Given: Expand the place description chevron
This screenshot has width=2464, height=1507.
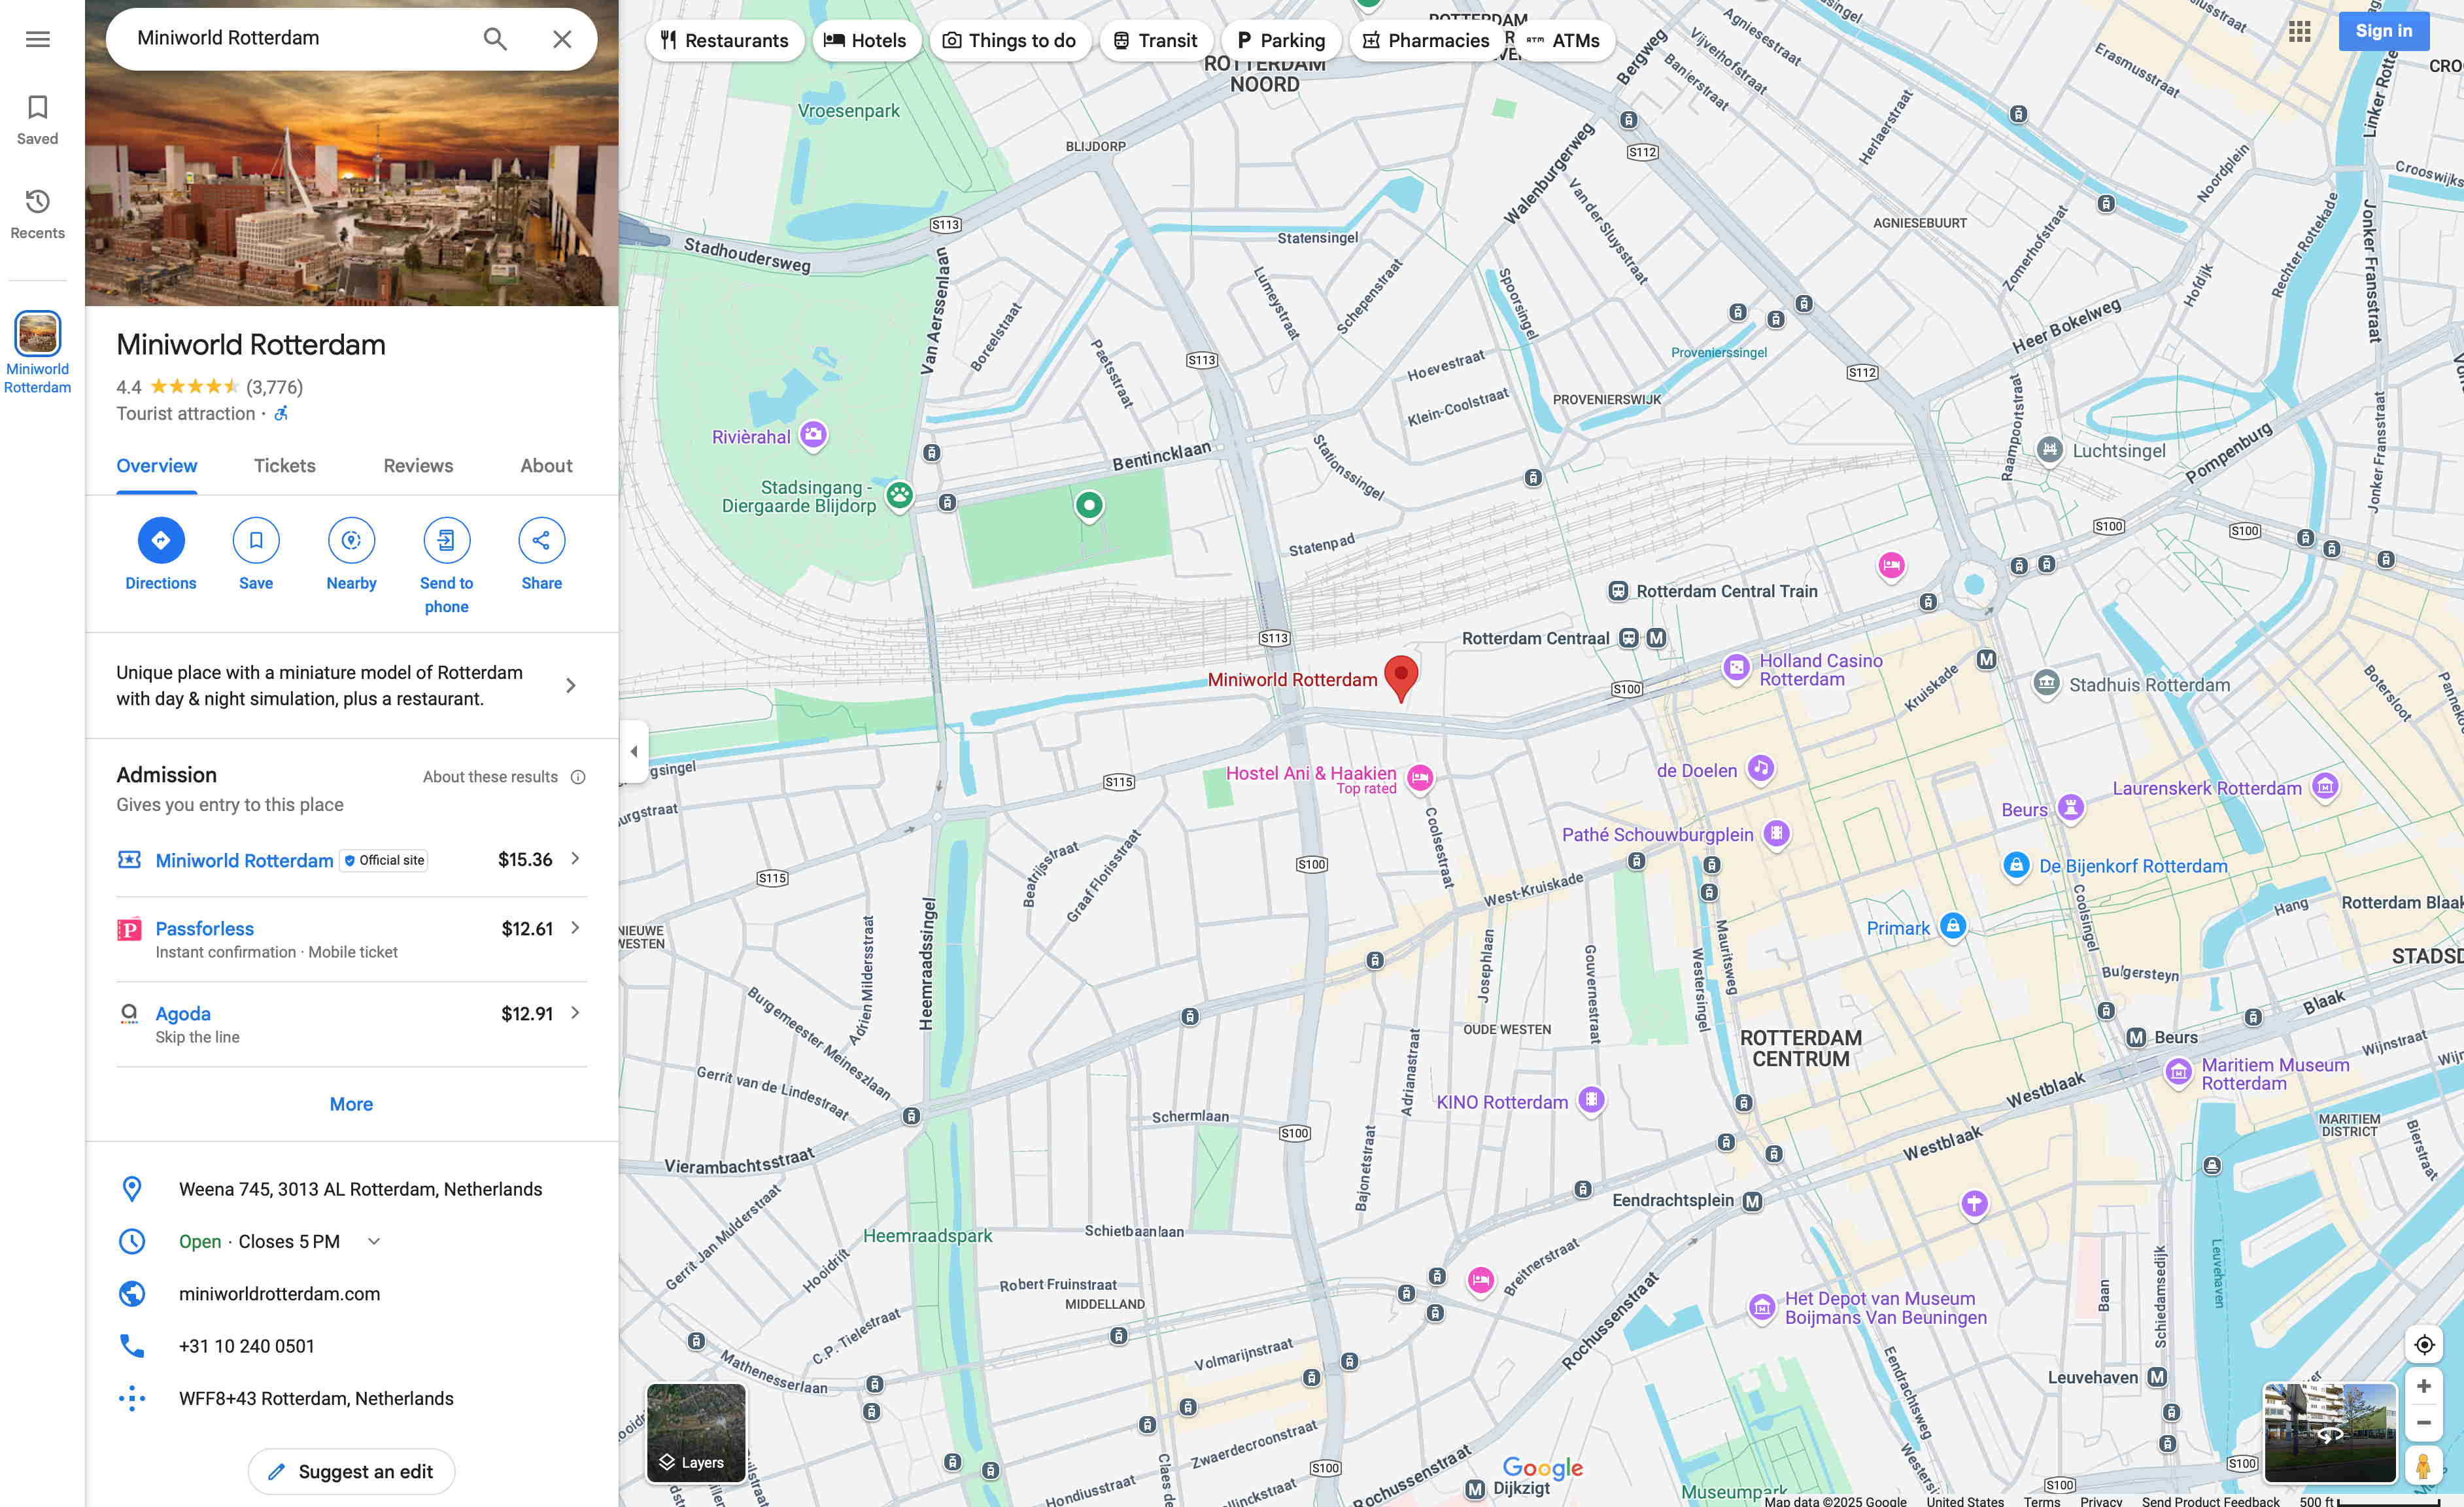Looking at the screenshot, I should (x=570, y=686).
